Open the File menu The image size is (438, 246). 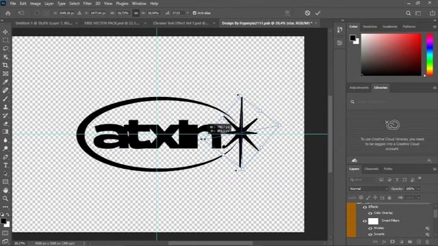pos(13,3)
